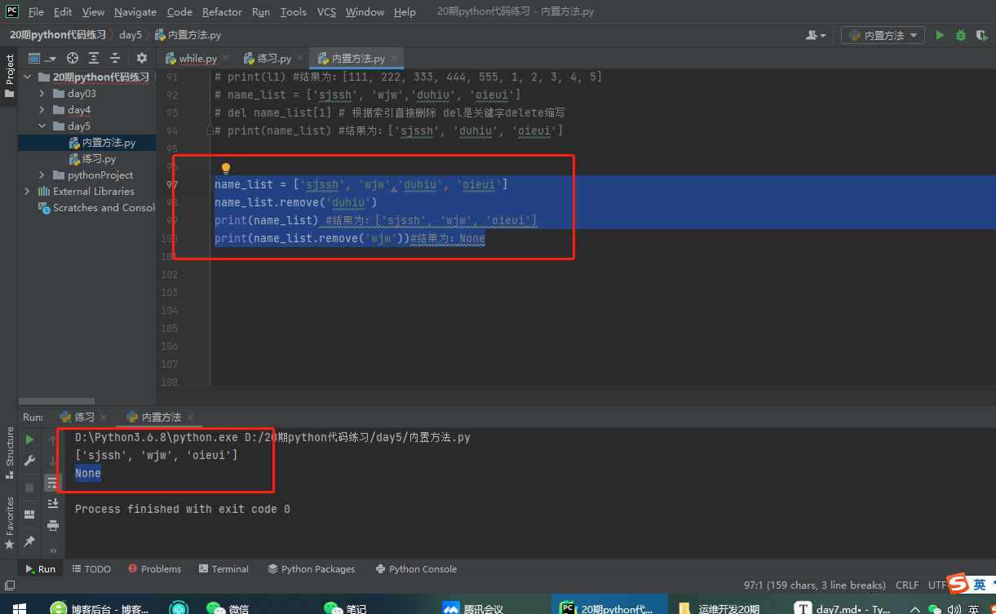Click the yellow intention lightbulb in the editor
This screenshot has width=996, height=614.
[226, 169]
